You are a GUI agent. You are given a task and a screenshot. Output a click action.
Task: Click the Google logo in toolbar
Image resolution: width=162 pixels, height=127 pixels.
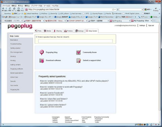tap(5, 17)
